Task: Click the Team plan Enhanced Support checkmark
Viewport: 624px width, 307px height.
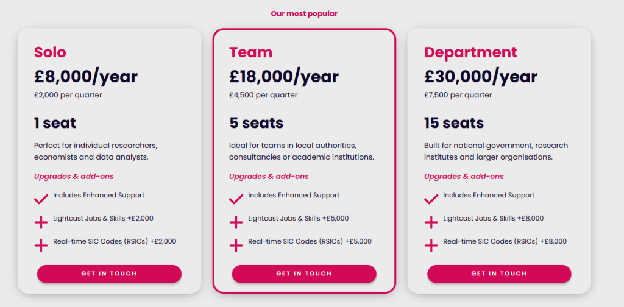Action: (236, 199)
